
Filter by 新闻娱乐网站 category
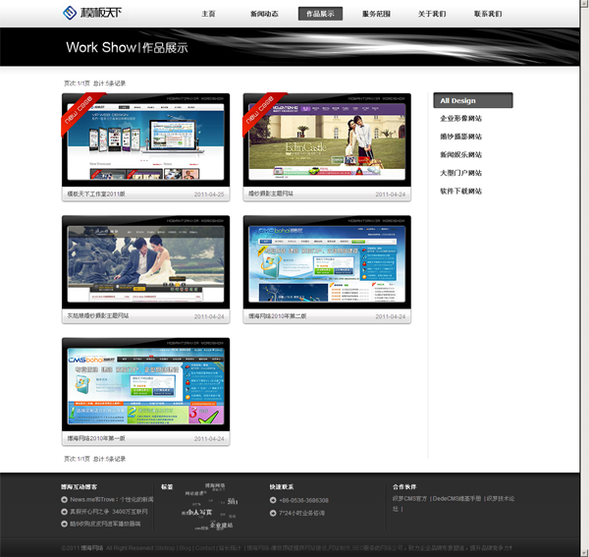point(461,154)
